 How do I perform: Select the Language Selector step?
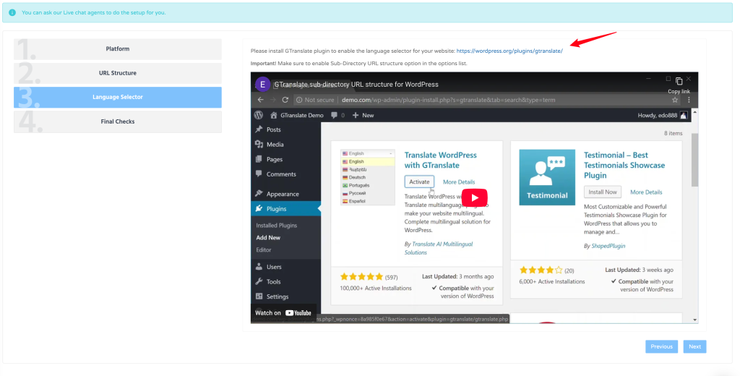click(118, 98)
